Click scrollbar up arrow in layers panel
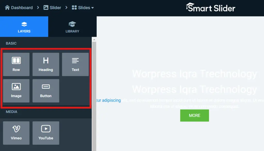This screenshot has height=151, width=264. 94,40
